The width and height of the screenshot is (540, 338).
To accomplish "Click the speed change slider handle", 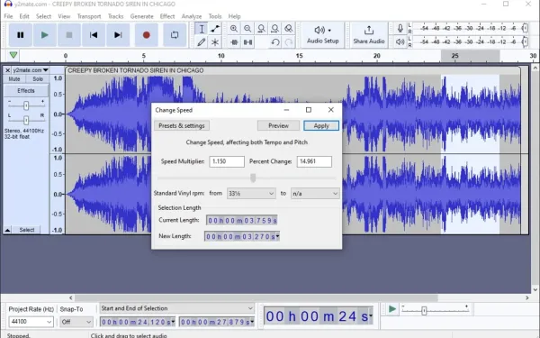I will tap(253, 178).
